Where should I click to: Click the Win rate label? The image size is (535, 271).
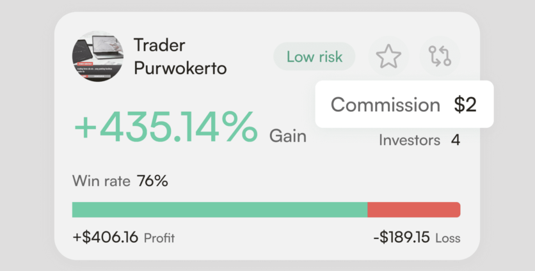pos(101,182)
